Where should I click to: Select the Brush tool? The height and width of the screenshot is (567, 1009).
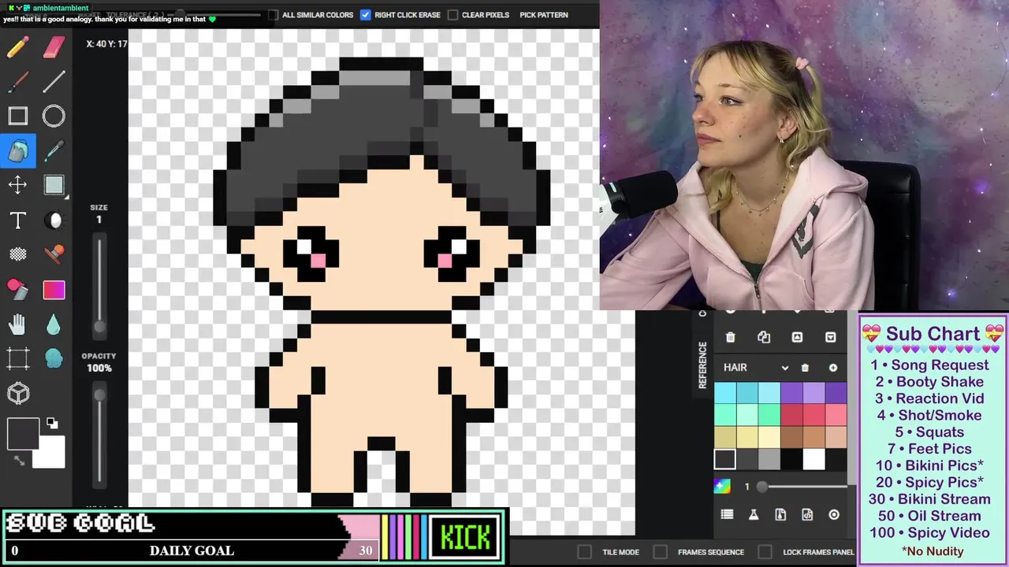(17, 82)
